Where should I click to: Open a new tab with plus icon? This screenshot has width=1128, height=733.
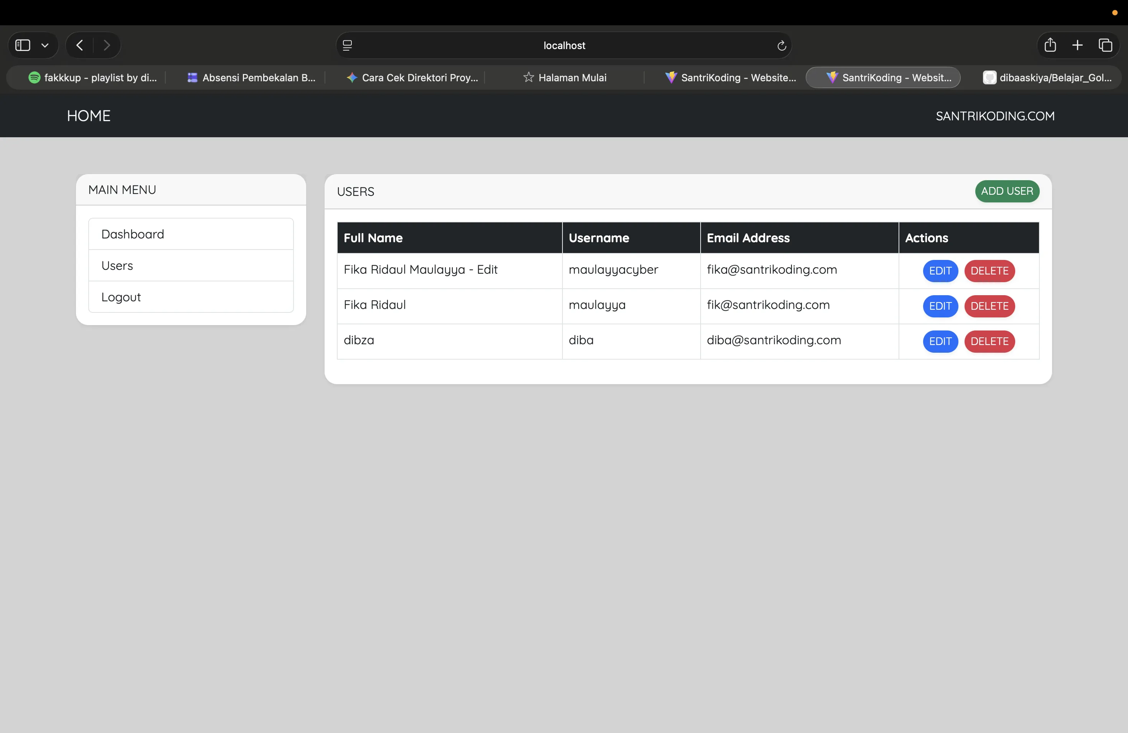tap(1077, 45)
